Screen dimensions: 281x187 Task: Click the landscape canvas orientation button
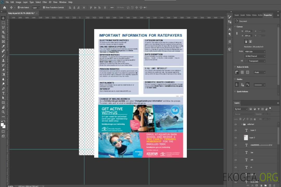pyautogui.click(x=250, y=41)
